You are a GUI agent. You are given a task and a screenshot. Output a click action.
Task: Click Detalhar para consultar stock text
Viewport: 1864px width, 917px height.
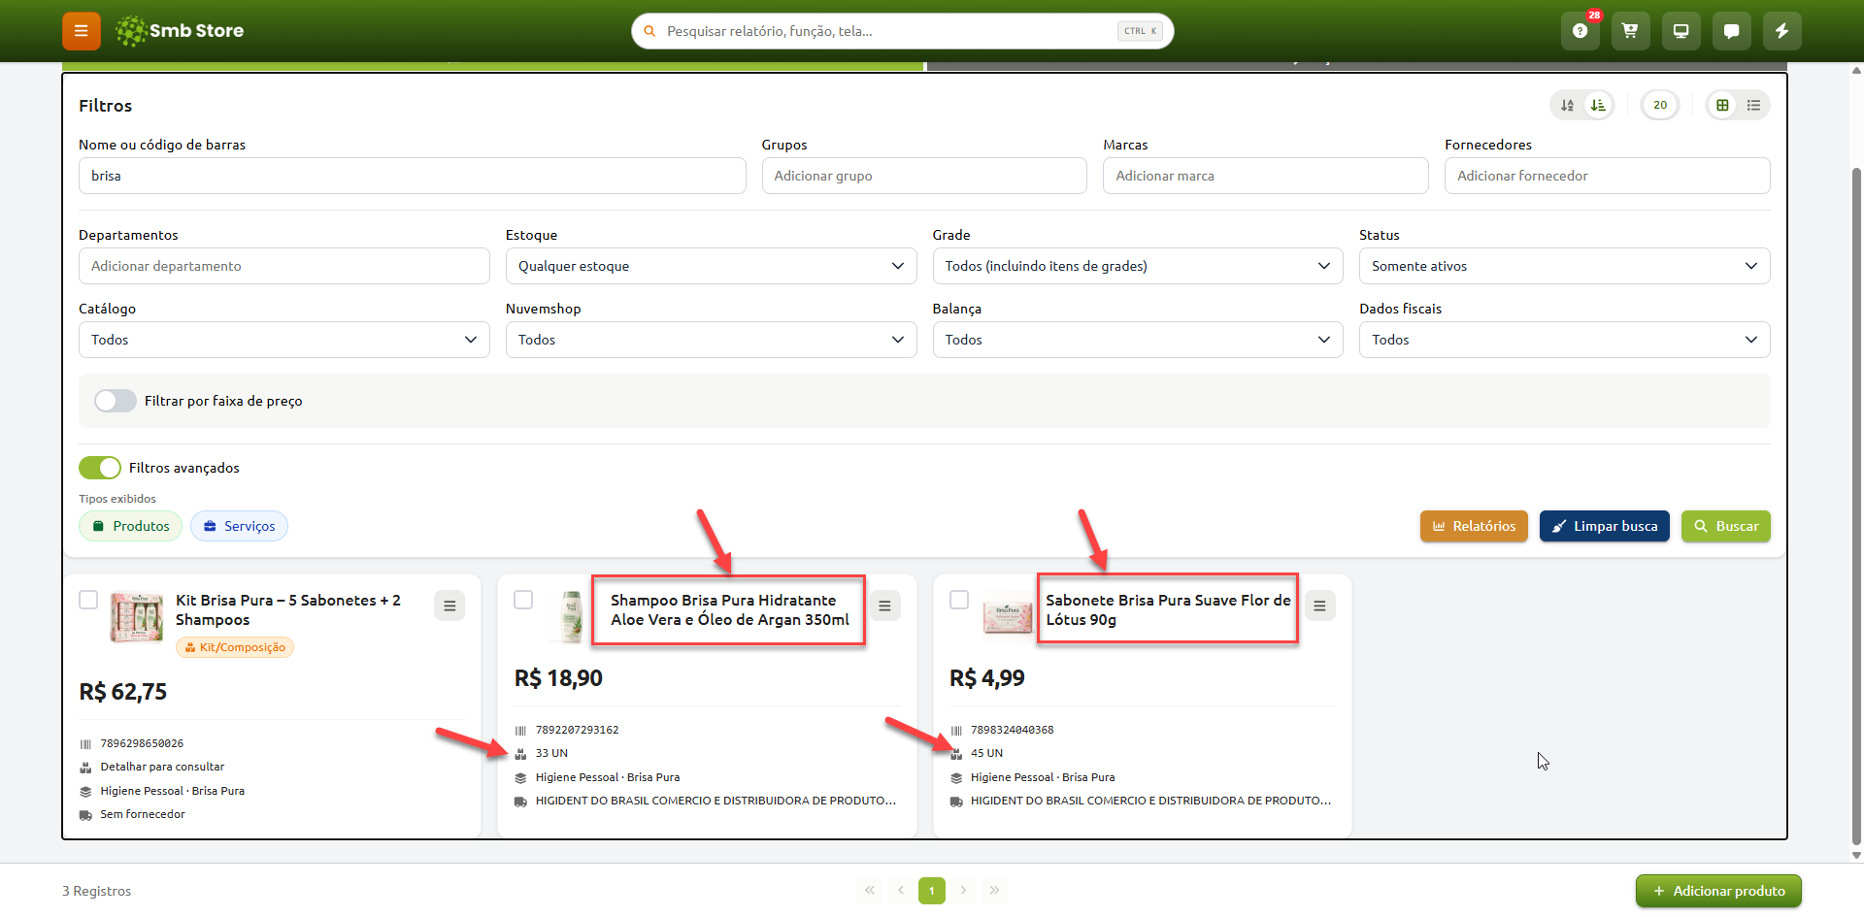[162, 767]
